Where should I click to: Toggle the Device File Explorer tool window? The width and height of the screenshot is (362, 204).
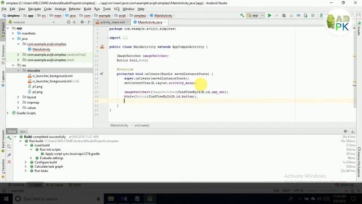pyautogui.click(x=359, y=162)
